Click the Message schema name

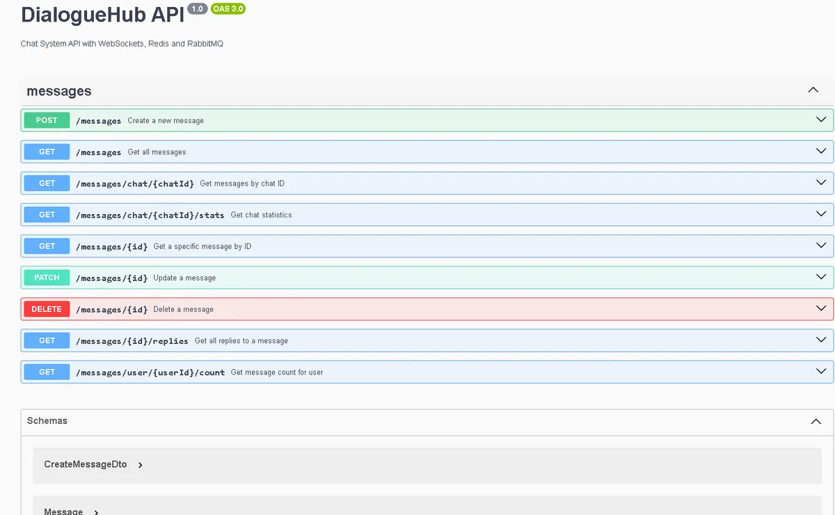[x=63, y=512]
